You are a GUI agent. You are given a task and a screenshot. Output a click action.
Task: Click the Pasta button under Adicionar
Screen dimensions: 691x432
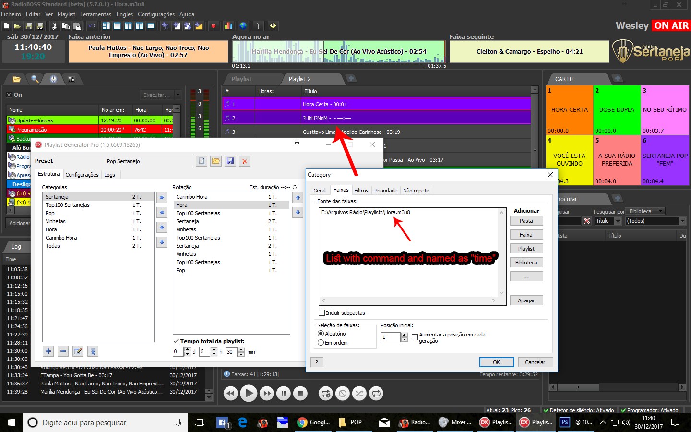coord(526,221)
